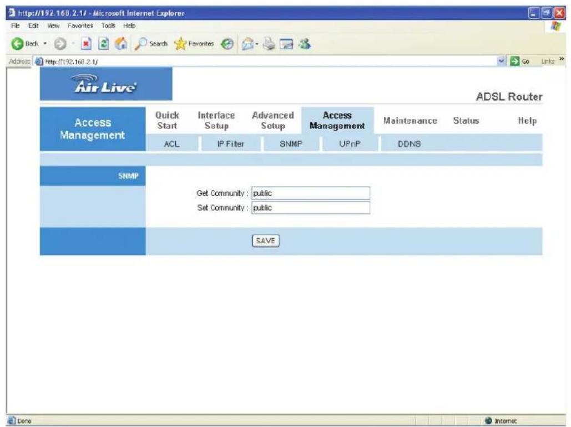
Task: Open the DDNS sub-tab
Action: [409, 144]
